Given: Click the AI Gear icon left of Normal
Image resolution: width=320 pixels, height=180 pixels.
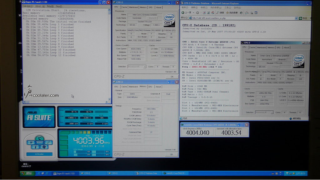Looking at the screenshot, I should click(31, 142).
